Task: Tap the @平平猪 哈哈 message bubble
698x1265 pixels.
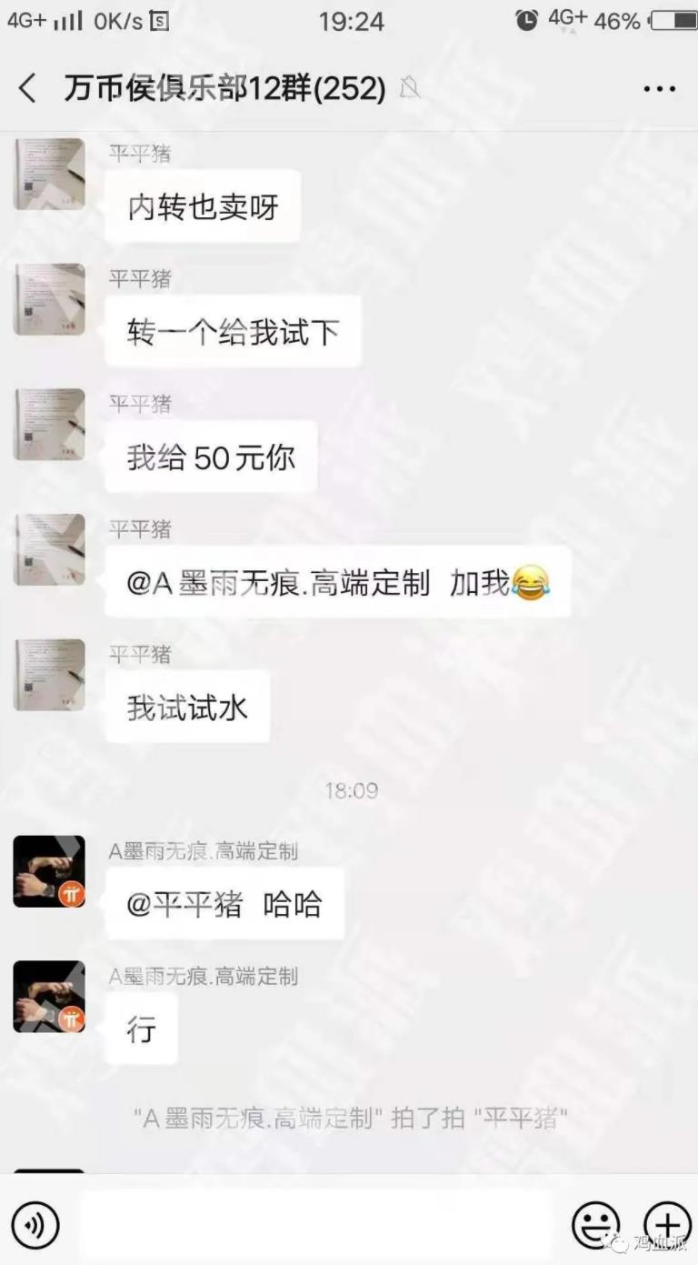Action: (x=224, y=904)
